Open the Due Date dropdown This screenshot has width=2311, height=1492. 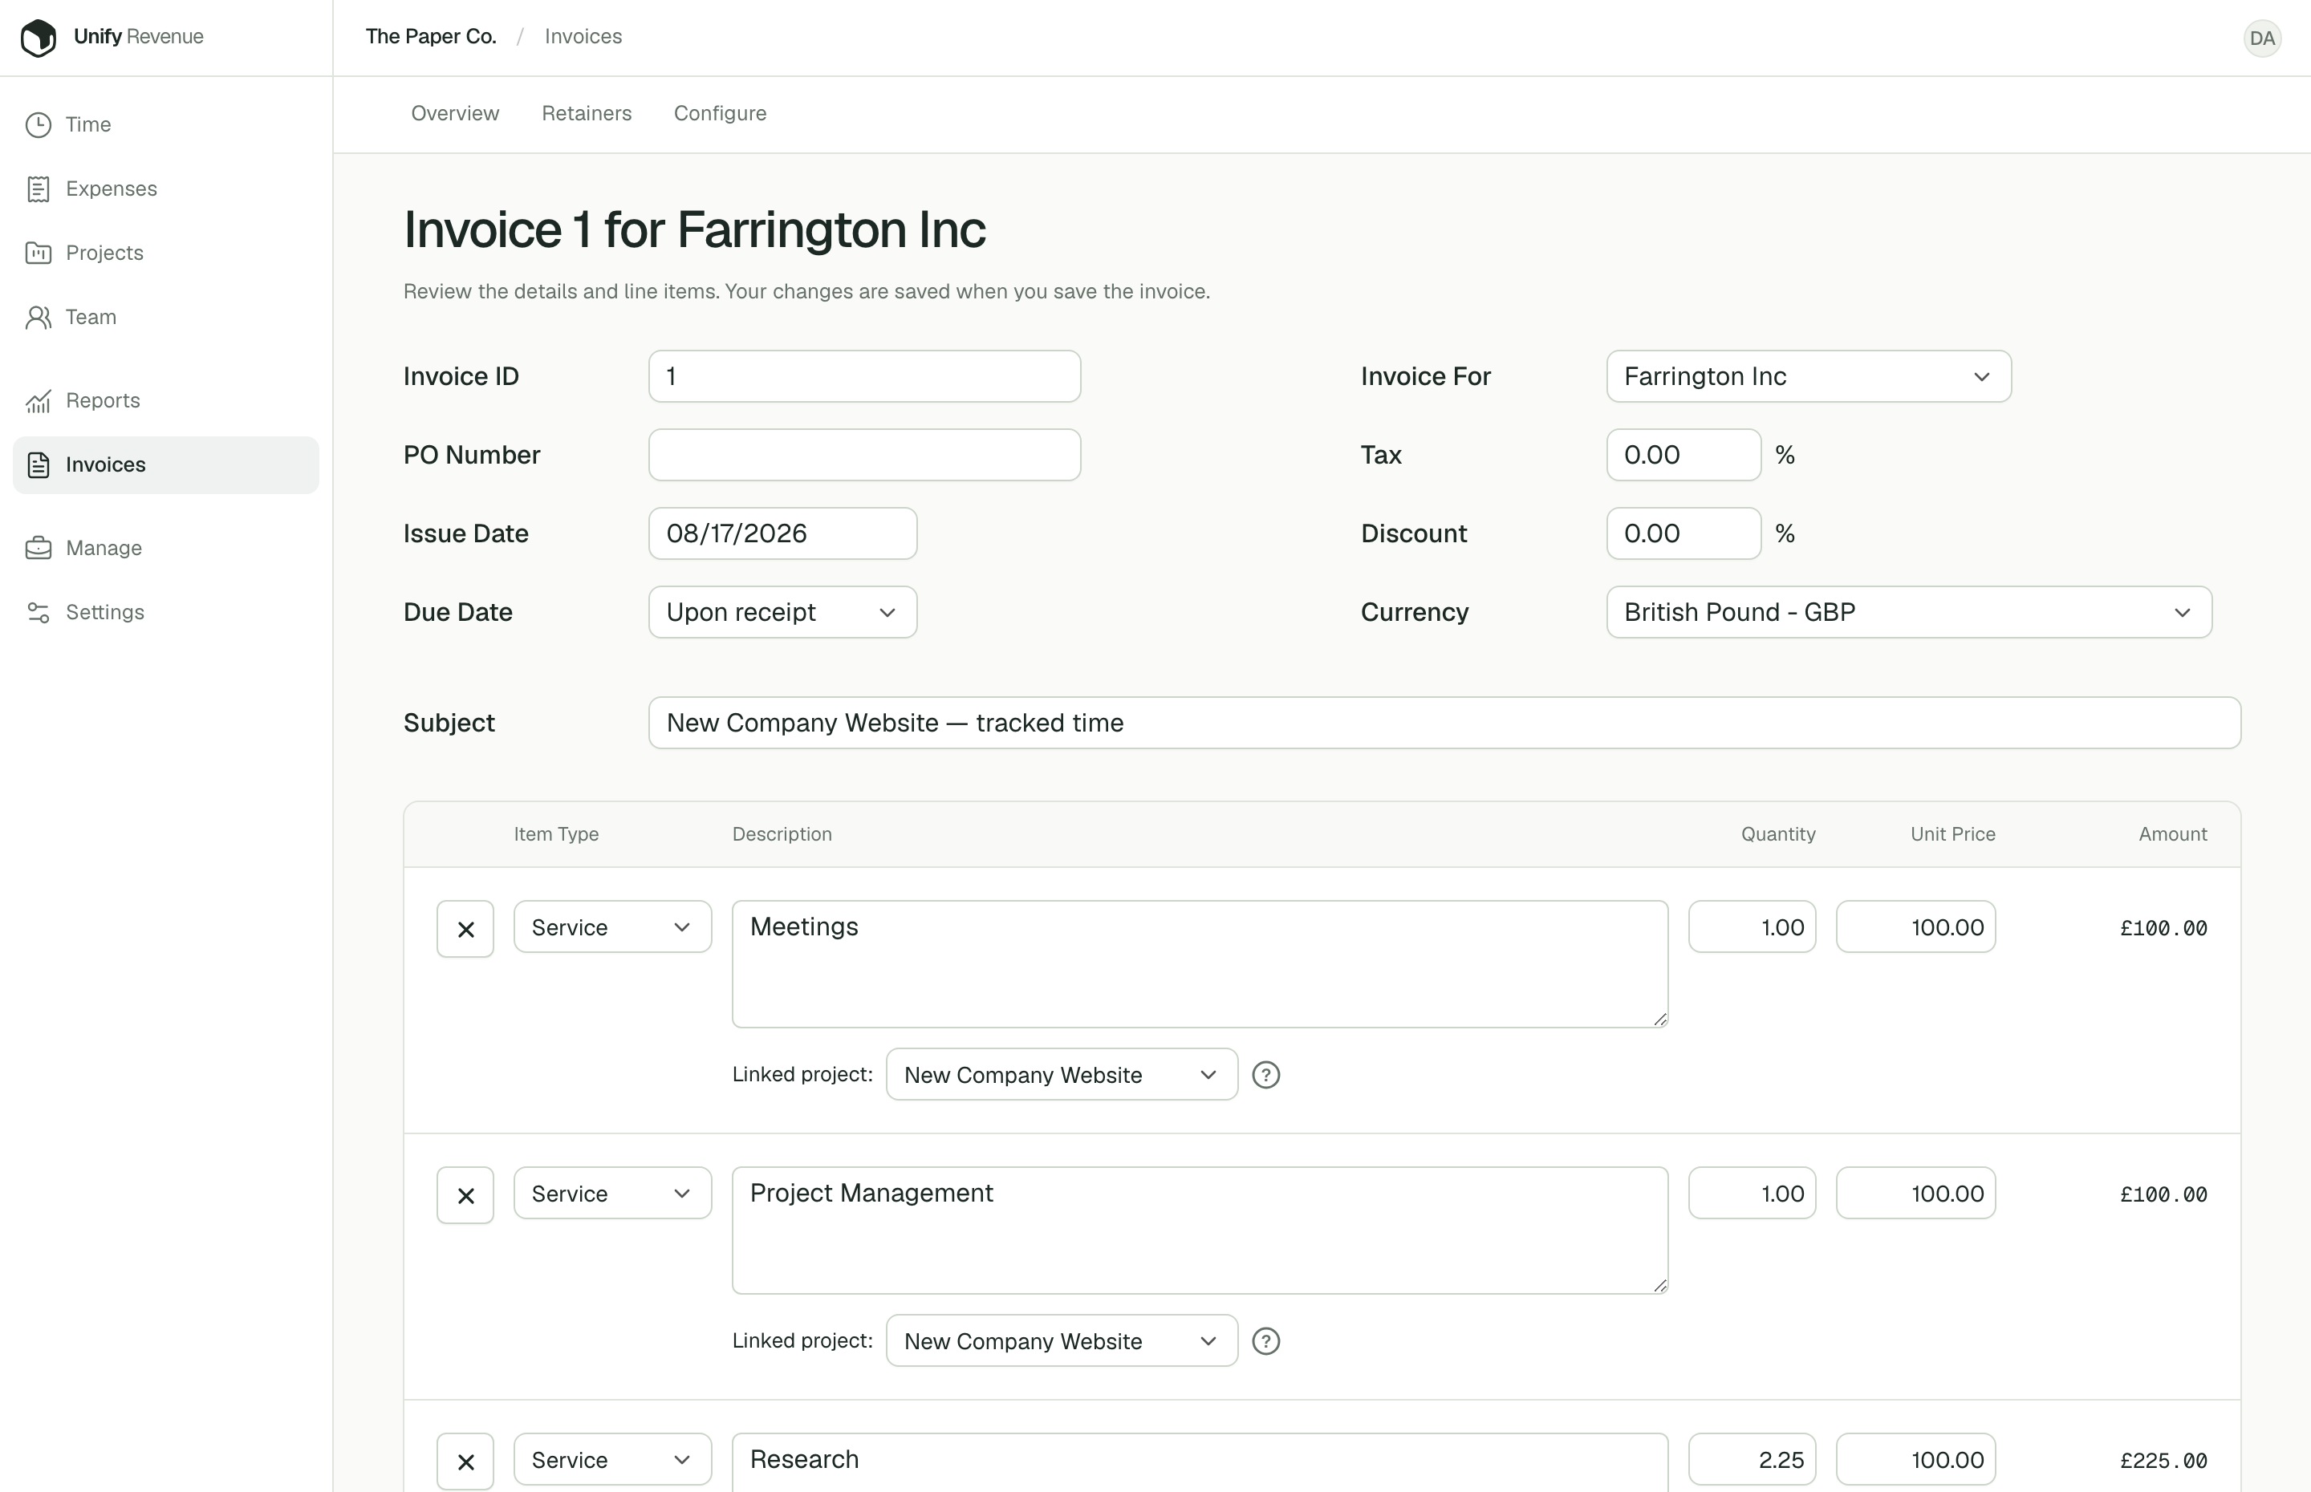point(782,612)
